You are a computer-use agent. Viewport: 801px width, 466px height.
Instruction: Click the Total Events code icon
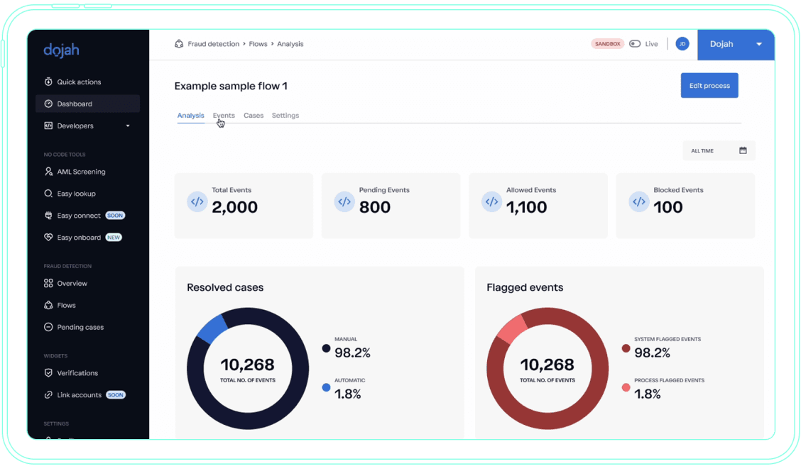click(197, 201)
